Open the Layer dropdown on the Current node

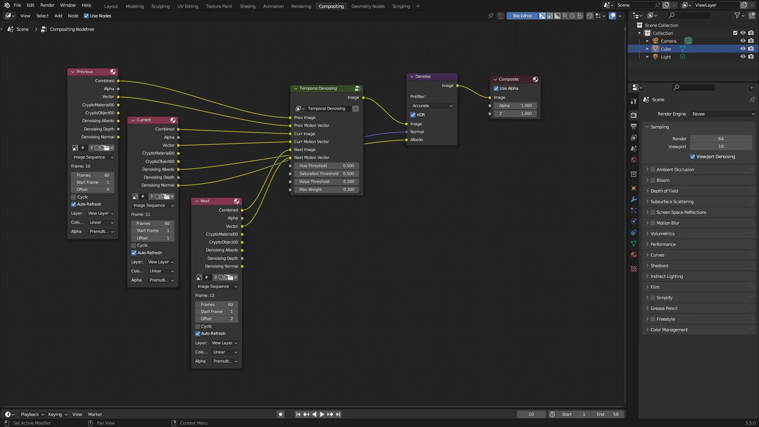[x=160, y=261]
